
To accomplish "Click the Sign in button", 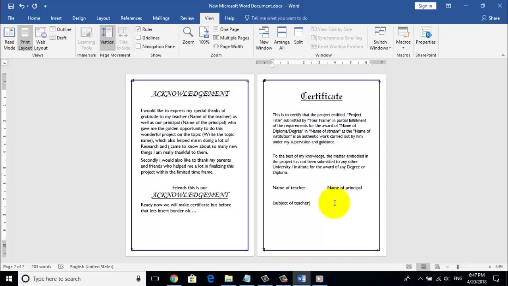I will click(x=425, y=6).
